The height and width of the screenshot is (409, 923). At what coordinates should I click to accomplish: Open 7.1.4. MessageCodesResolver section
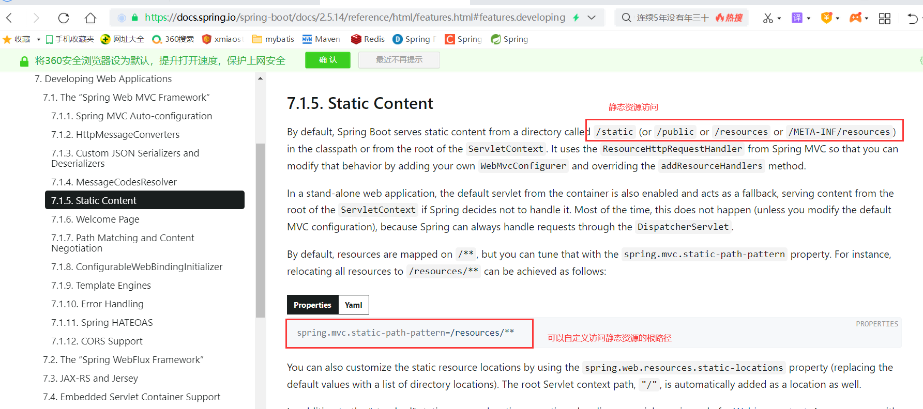(x=114, y=182)
